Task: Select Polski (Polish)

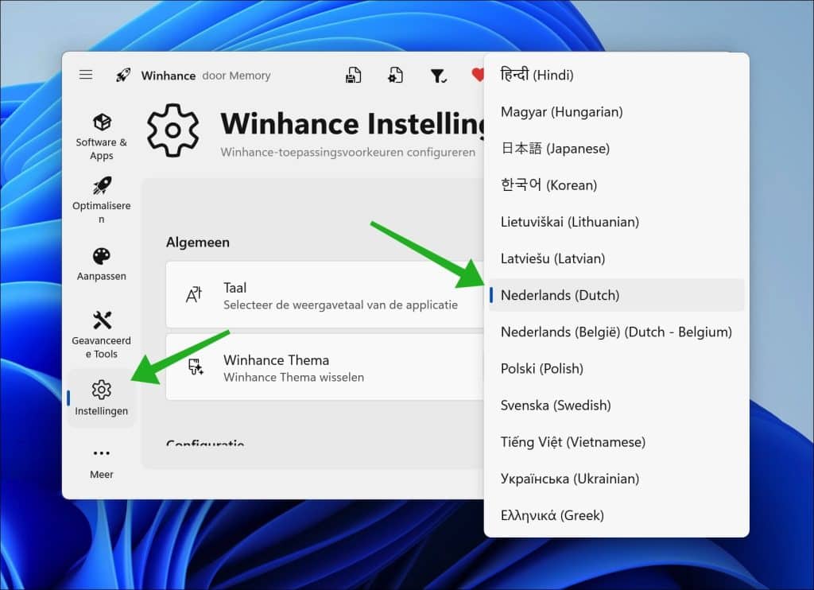Action: tap(616, 369)
